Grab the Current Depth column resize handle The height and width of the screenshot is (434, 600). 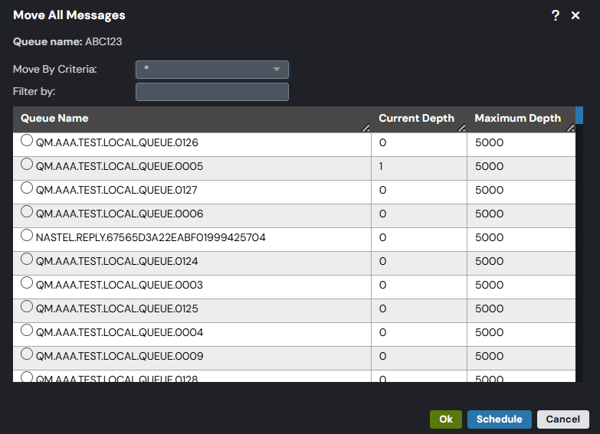462,128
